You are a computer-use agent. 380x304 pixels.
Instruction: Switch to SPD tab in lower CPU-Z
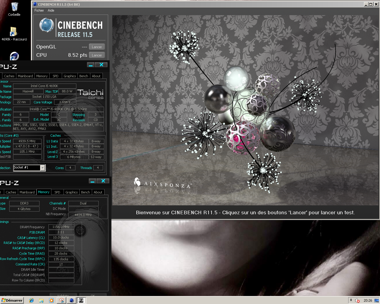pos(57,192)
